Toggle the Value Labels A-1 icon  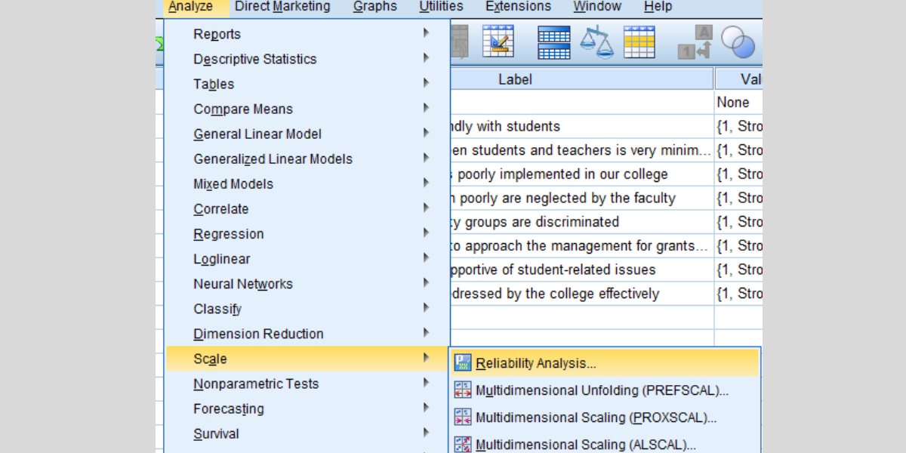tap(695, 42)
